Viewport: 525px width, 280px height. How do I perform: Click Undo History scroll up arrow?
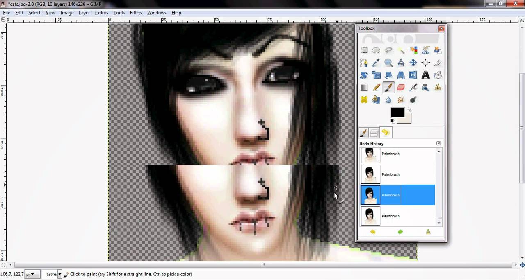(438, 152)
